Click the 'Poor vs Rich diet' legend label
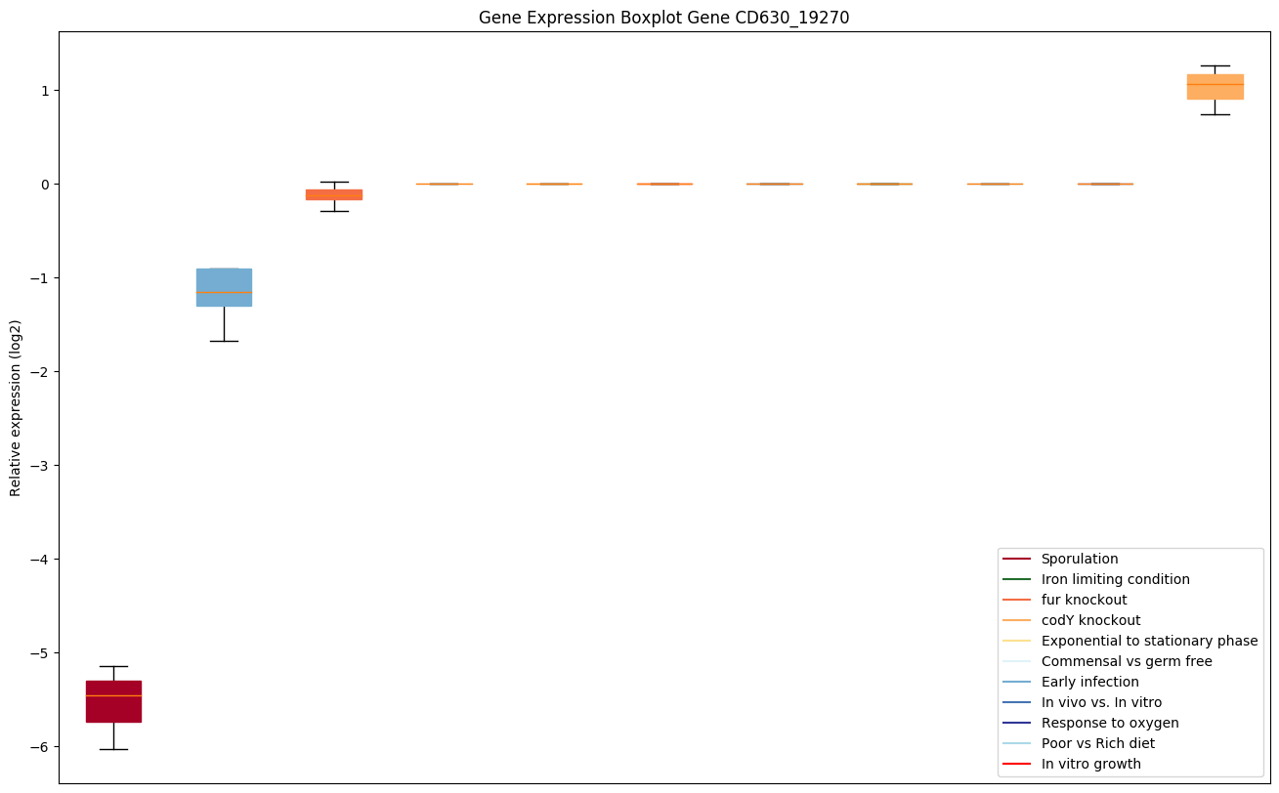The height and width of the screenshot is (793, 1279). [x=1097, y=743]
